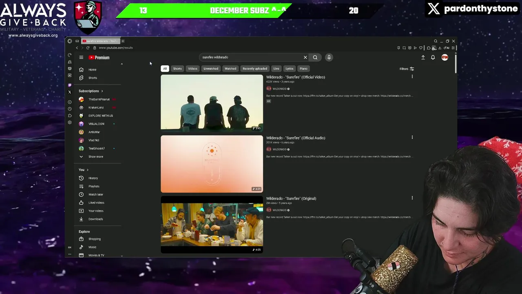Image resolution: width=522 pixels, height=294 pixels.
Task: Open Shorts in YouTube sidebar
Action: 93,78
